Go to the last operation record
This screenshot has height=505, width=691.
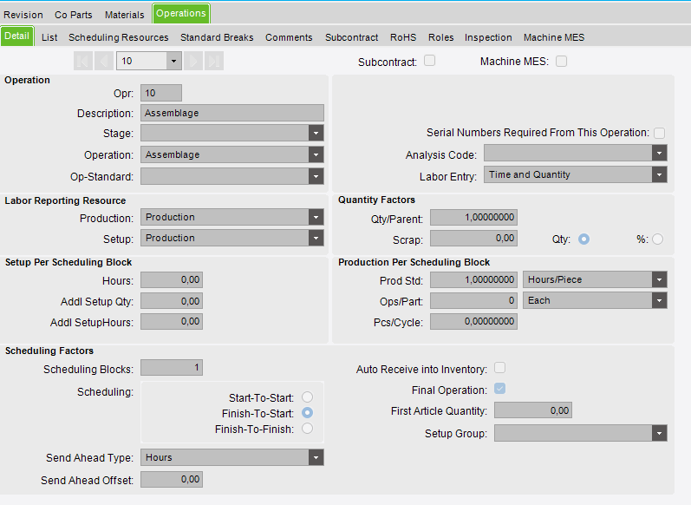point(214,61)
